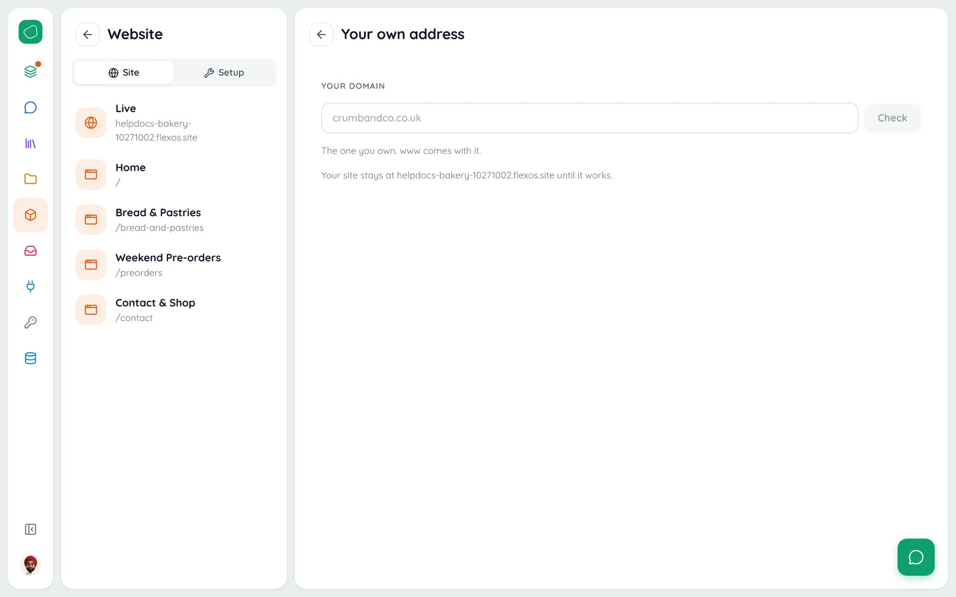This screenshot has width=956, height=597.
Task: Click the '/preorders' path text
Action: tap(139, 273)
